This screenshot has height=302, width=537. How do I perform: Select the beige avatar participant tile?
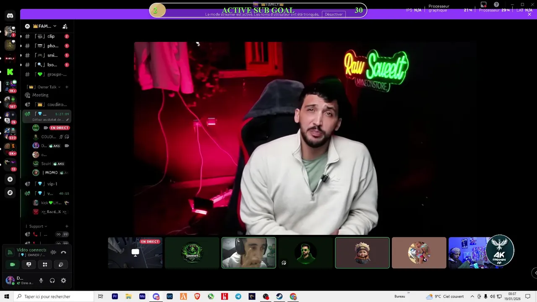coord(419,253)
